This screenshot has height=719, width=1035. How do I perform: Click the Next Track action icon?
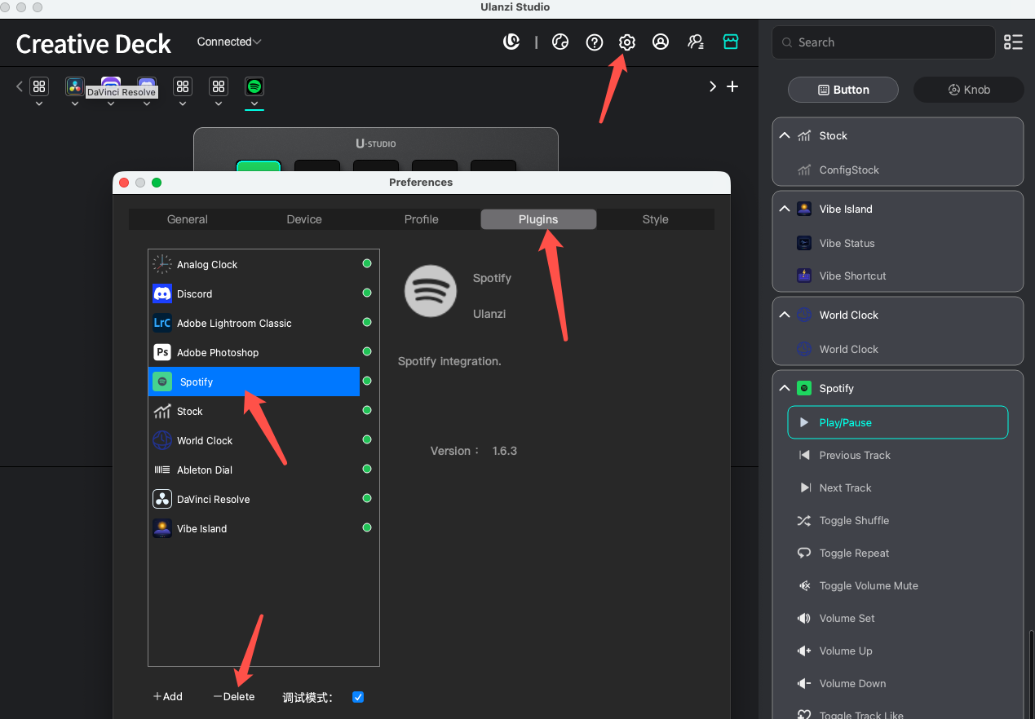pos(804,487)
